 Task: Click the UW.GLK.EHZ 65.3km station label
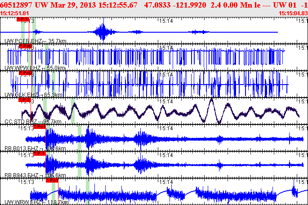coord(33,94)
